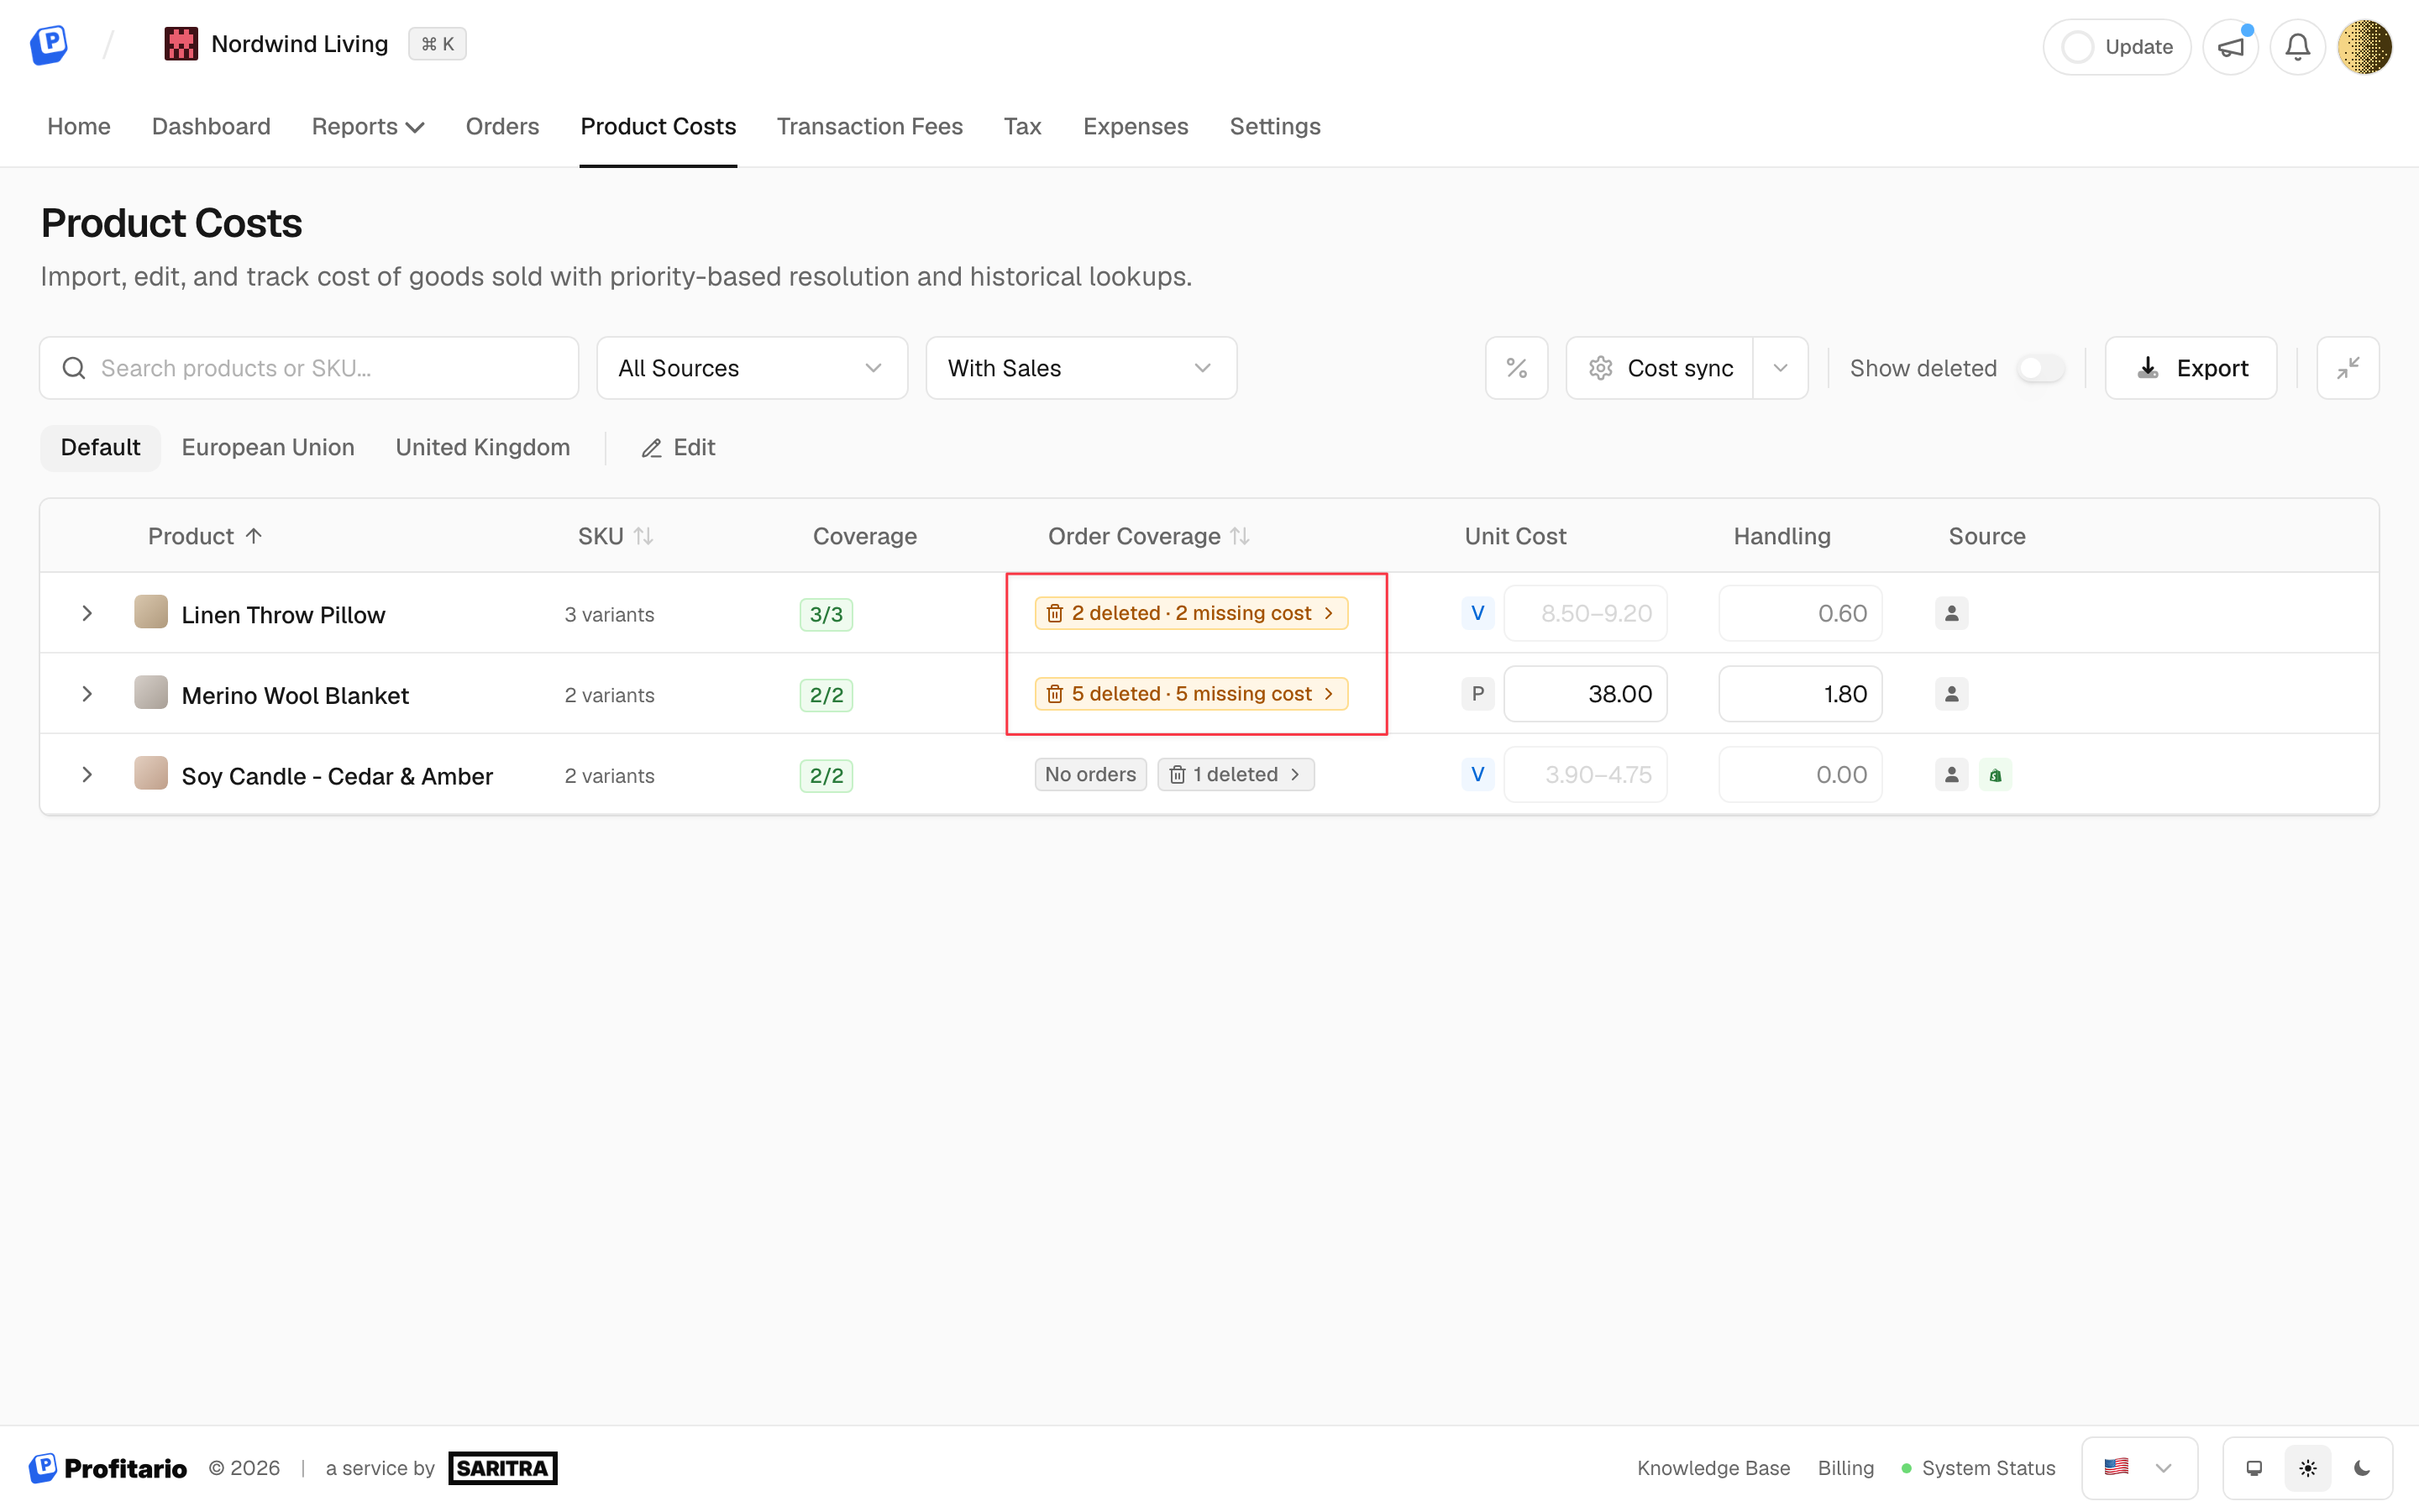This screenshot has width=2419, height=1512.
Task: Select the light theme sun icon
Action: coord(2308,1468)
